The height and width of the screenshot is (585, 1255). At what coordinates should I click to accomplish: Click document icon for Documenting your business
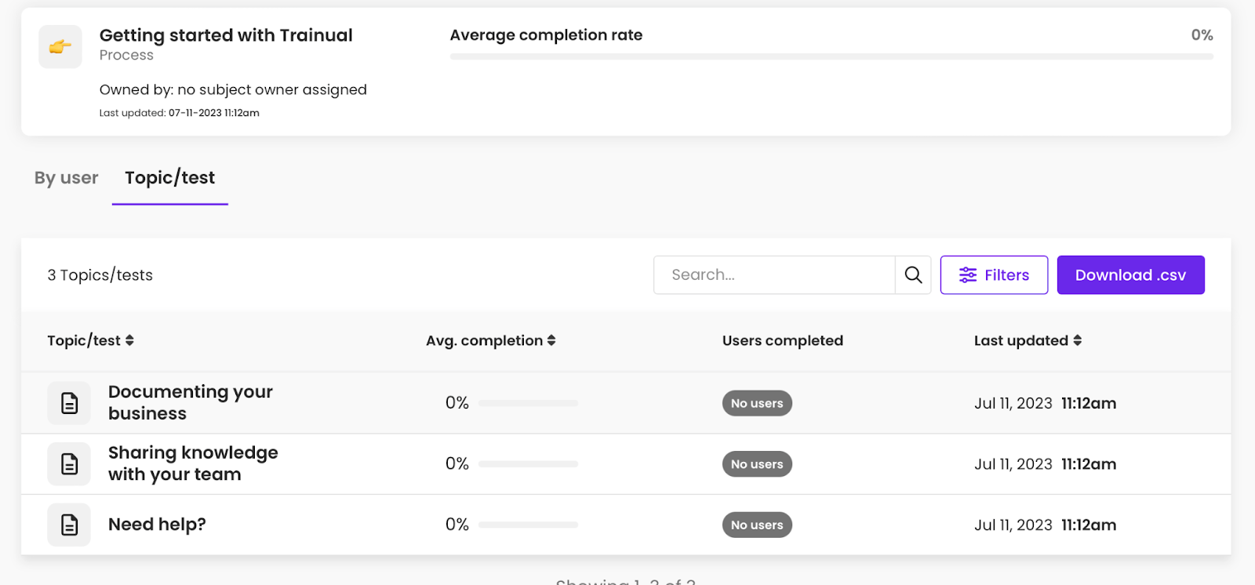69,403
